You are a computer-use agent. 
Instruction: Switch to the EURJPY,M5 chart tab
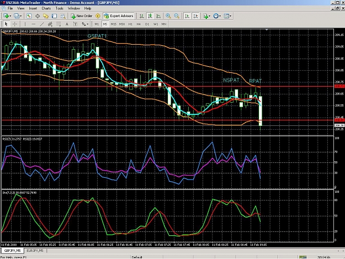[35, 251]
